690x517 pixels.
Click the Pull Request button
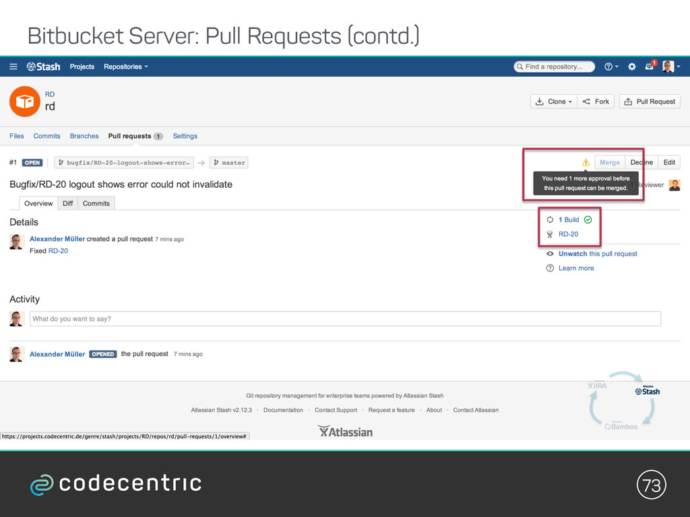(x=650, y=102)
